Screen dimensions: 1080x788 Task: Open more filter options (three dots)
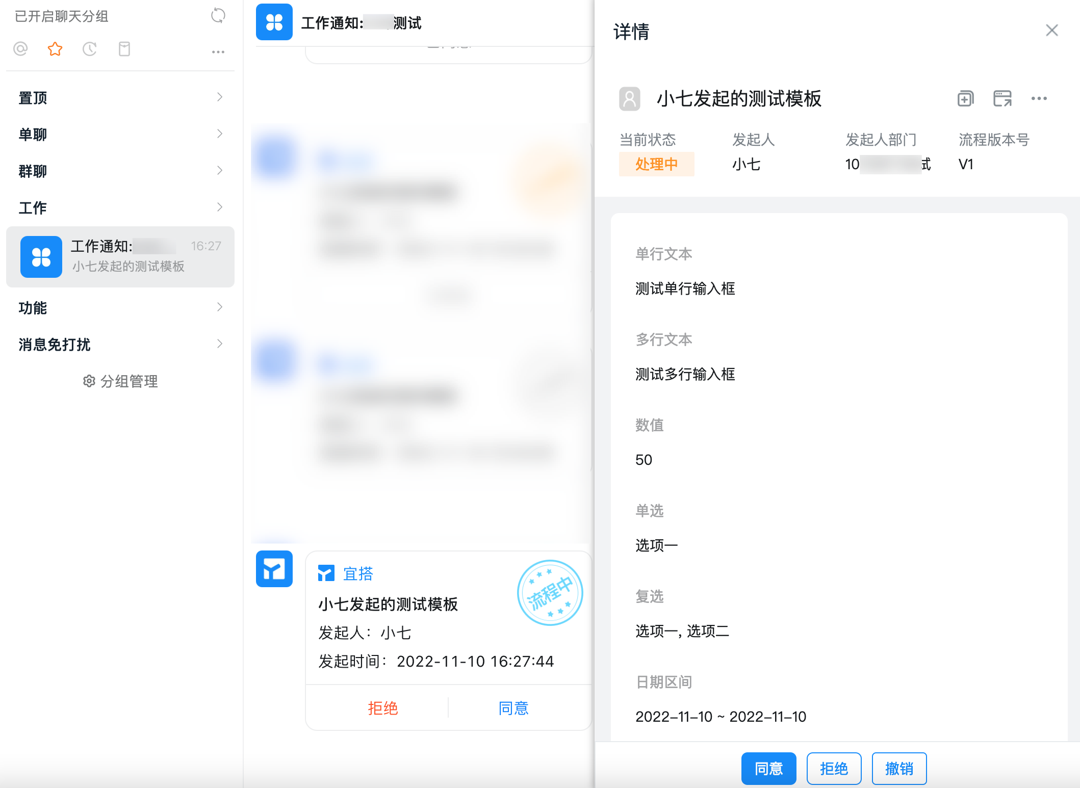click(218, 52)
